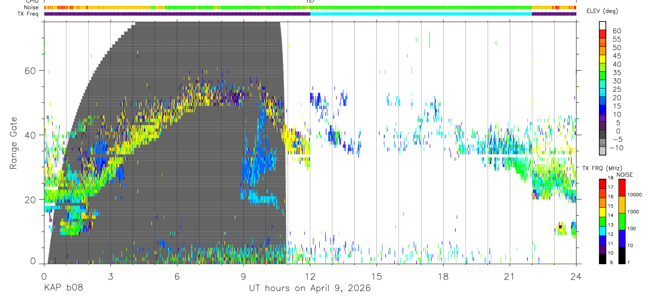Click the 'NOISE' colorbar title
The height and width of the screenshot is (299, 648).
624,175
